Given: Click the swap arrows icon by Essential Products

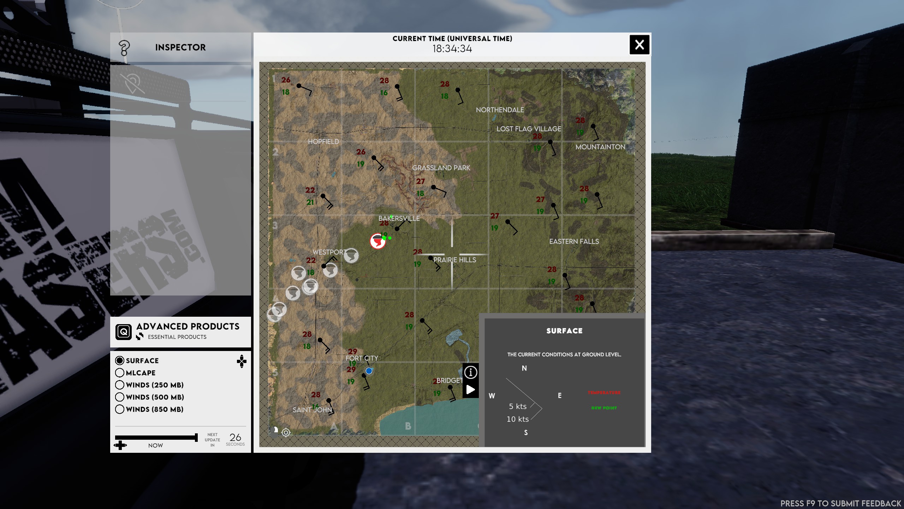Looking at the screenshot, I should click(140, 337).
